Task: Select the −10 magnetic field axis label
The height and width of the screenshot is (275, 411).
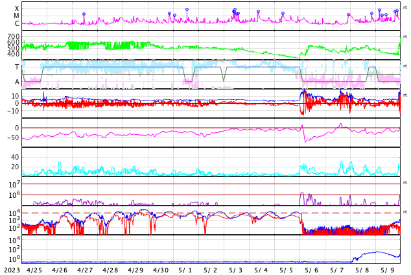Action: coord(14,111)
